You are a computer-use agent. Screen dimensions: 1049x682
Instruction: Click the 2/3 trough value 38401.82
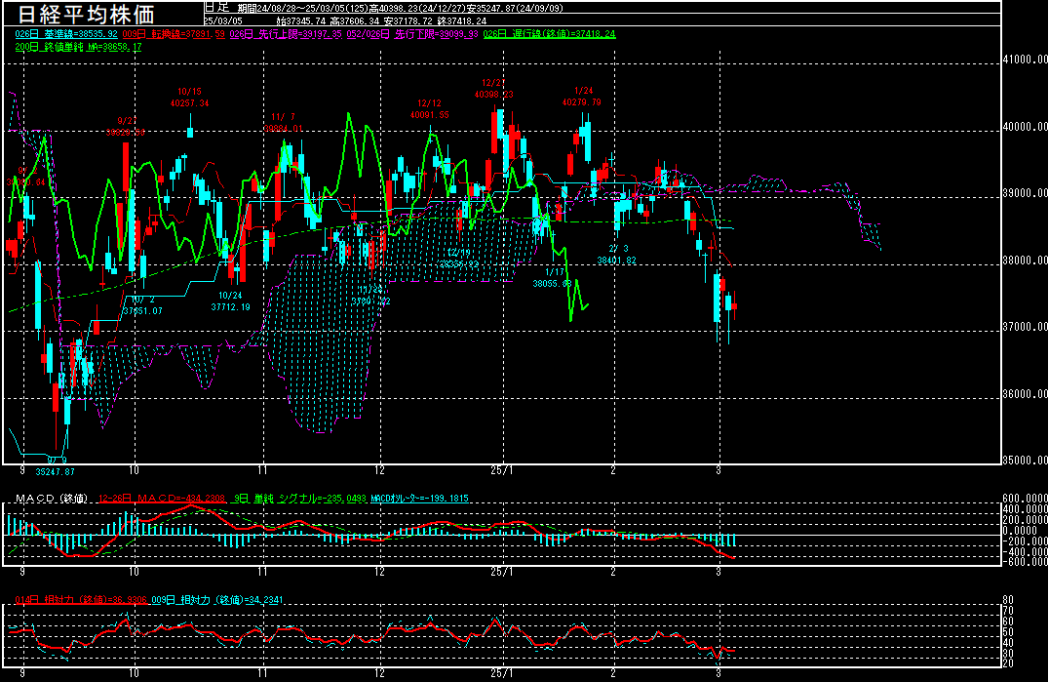point(617,260)
